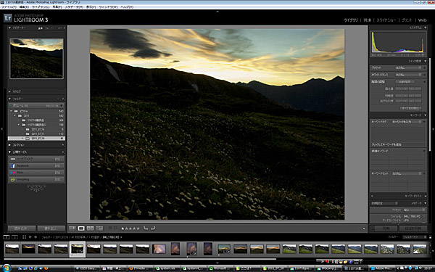The height and width of the screenshot is (272, 435).
Task: Collapse the Quick Develop panel
Action: coord(426,61)
